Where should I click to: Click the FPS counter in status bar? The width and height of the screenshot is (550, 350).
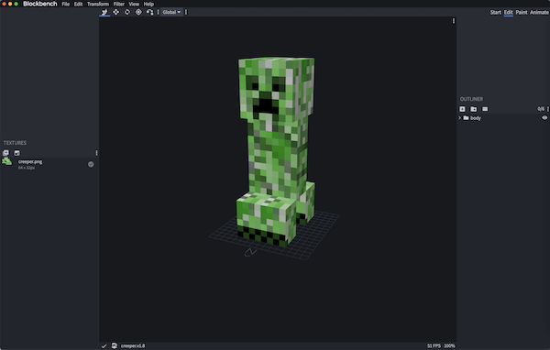pos(434,345)
